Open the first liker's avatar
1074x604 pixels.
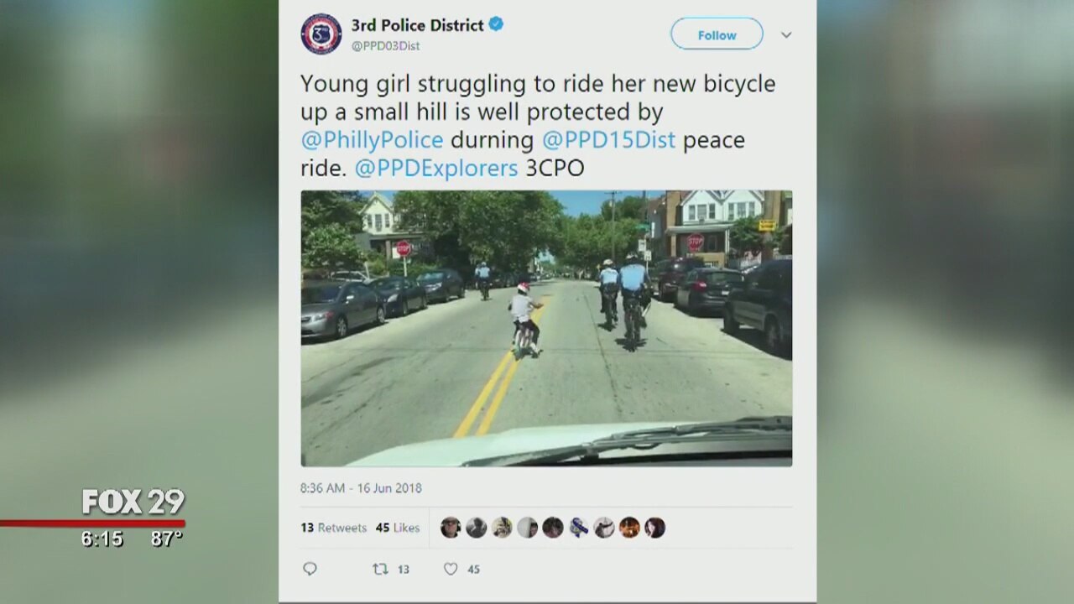click(451, 528)
